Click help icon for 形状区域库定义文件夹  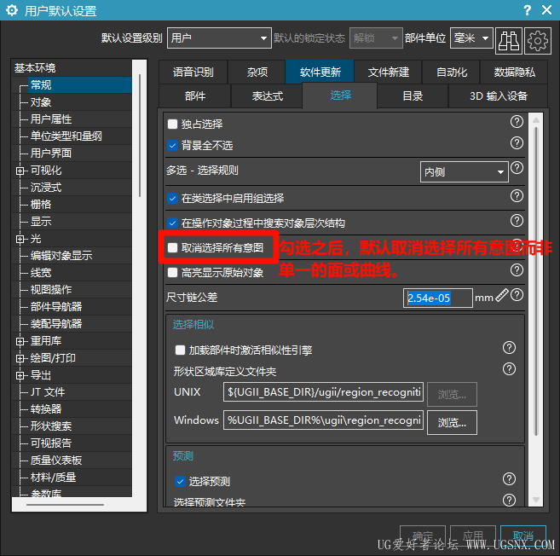click(x=509, y=368)
